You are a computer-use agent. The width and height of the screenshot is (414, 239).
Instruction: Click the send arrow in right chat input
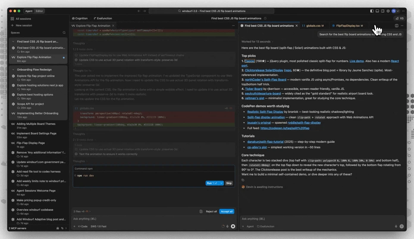coord(401,227)
